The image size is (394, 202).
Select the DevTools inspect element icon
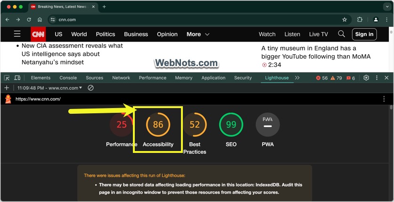7,78
